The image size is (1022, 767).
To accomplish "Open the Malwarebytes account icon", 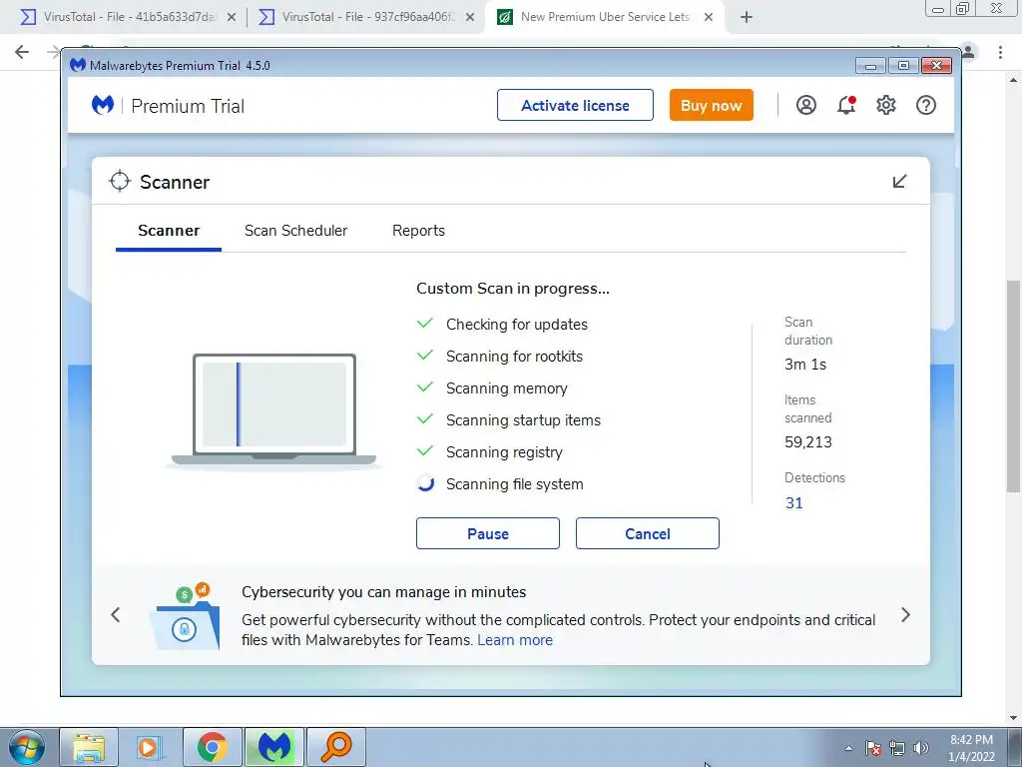I will point(805,105).
